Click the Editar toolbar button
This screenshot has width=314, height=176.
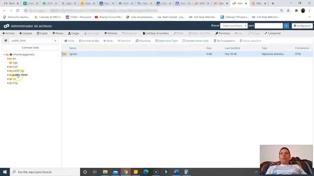(x=179, y=33)
